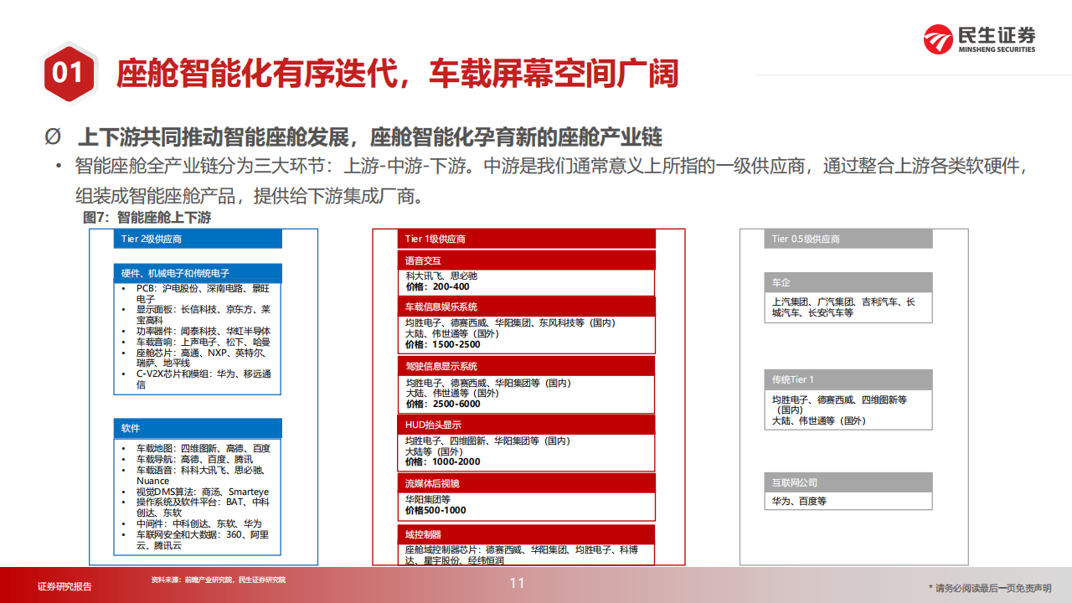Viewport: 1072px width, 603px height.
Task: Click the HUD抬头显示 header
Action: click(526, 425)
